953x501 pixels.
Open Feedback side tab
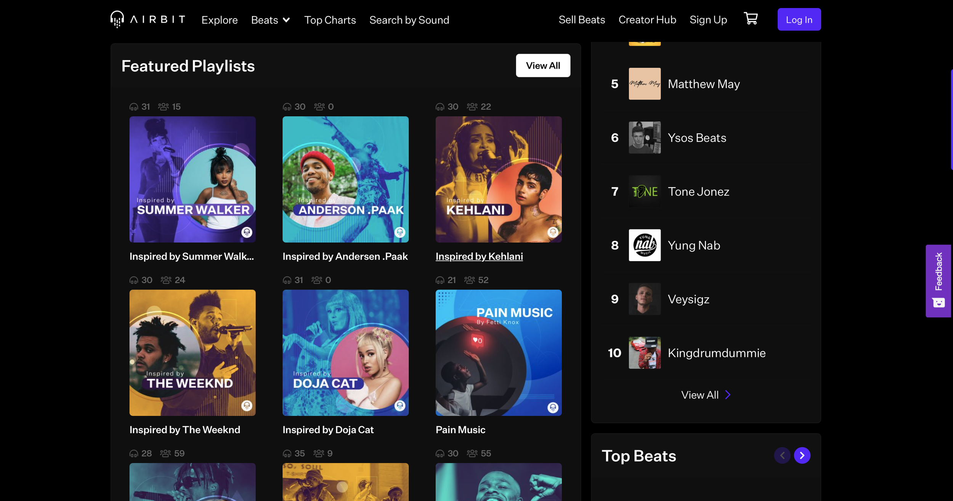tap(939, 281)
